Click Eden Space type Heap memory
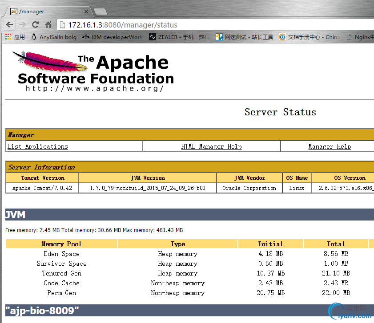374x323 pixels. (178, 254)
